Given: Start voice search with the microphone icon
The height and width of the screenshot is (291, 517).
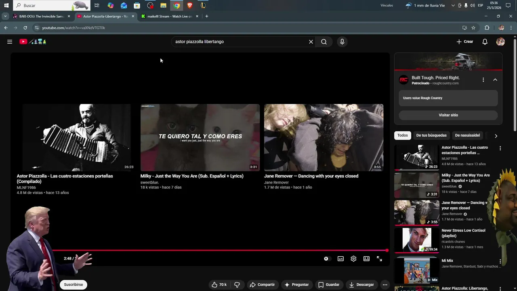Looking at the screenshot, I should [x=342, y=42].
